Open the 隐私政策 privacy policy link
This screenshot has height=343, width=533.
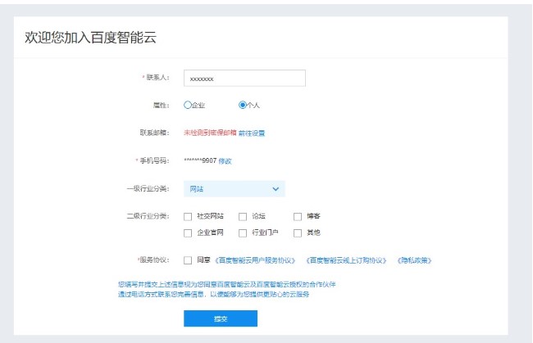414,260
